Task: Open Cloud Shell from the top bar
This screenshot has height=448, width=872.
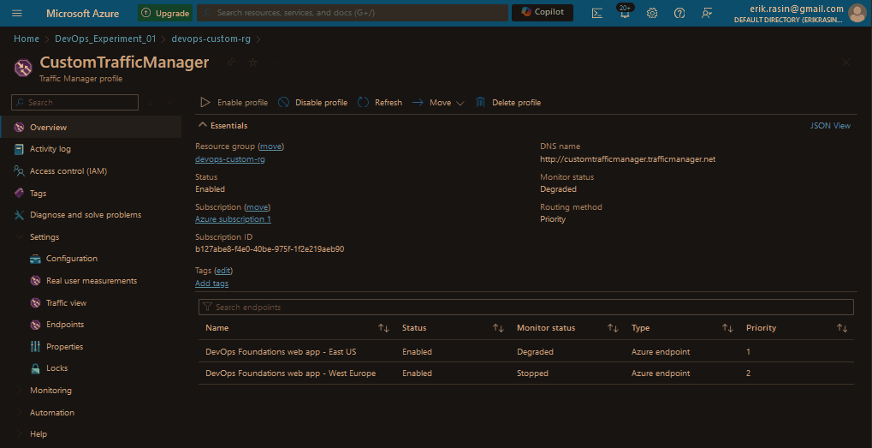Action: (597, 13)
